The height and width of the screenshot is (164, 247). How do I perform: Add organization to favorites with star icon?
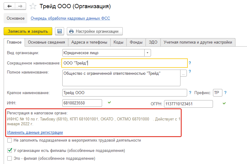click(x=34, y=6)
